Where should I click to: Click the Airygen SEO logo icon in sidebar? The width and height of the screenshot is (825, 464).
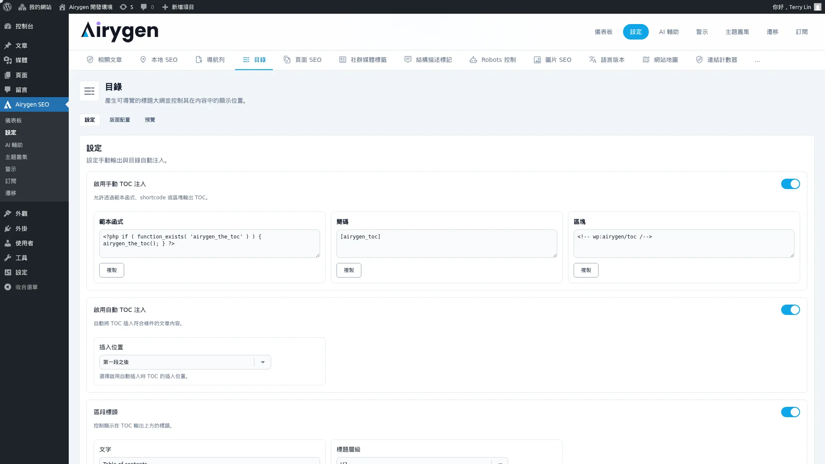pyautogui.click(x=8, y=104)
